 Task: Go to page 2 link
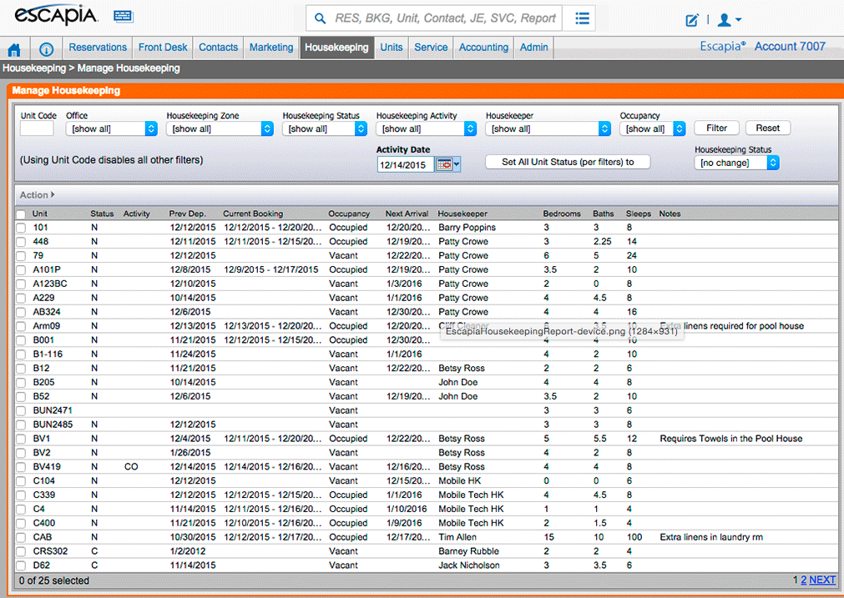tap(804, 580)
